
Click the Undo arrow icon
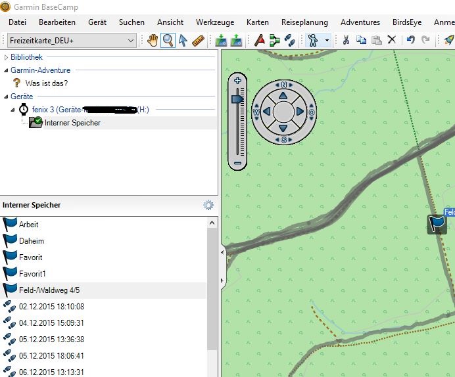[x=410, y=39]
